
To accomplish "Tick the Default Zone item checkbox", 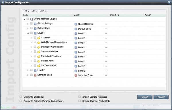I will [x=31, y=28].
